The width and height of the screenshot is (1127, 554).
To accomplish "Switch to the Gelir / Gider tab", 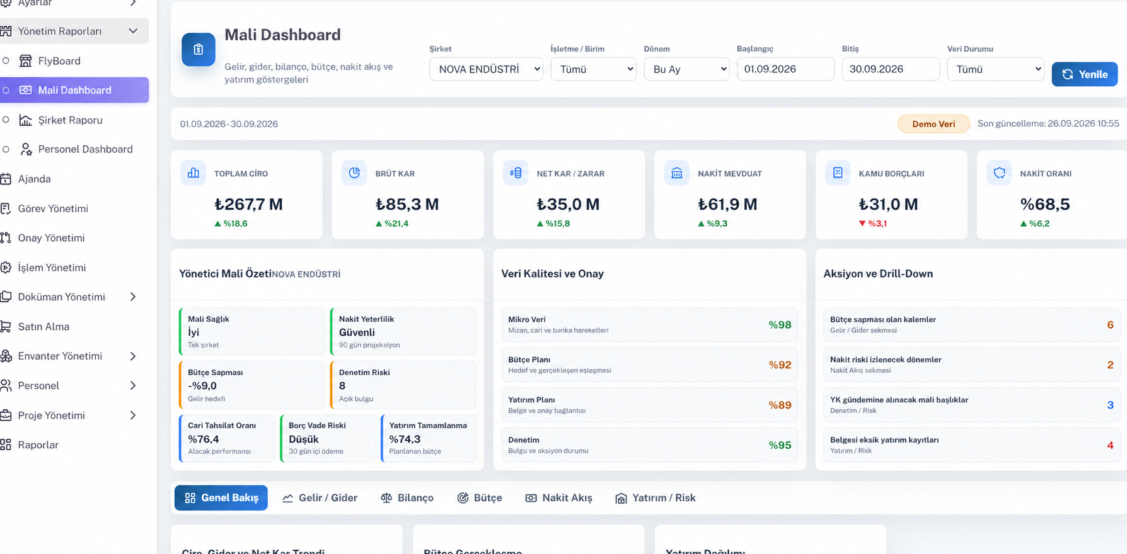I will (320, 498).
